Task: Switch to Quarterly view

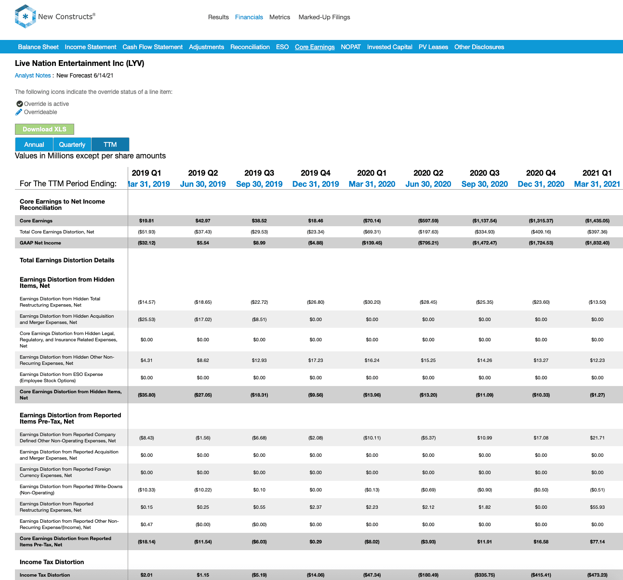Action: tap(72, 144)
